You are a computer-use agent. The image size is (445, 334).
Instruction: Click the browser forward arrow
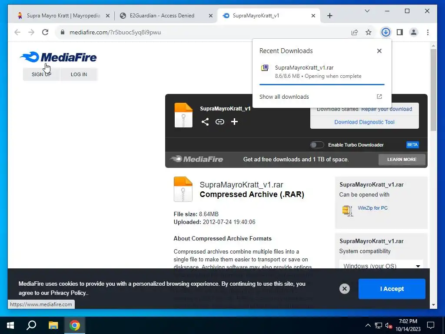pos(31,32)
